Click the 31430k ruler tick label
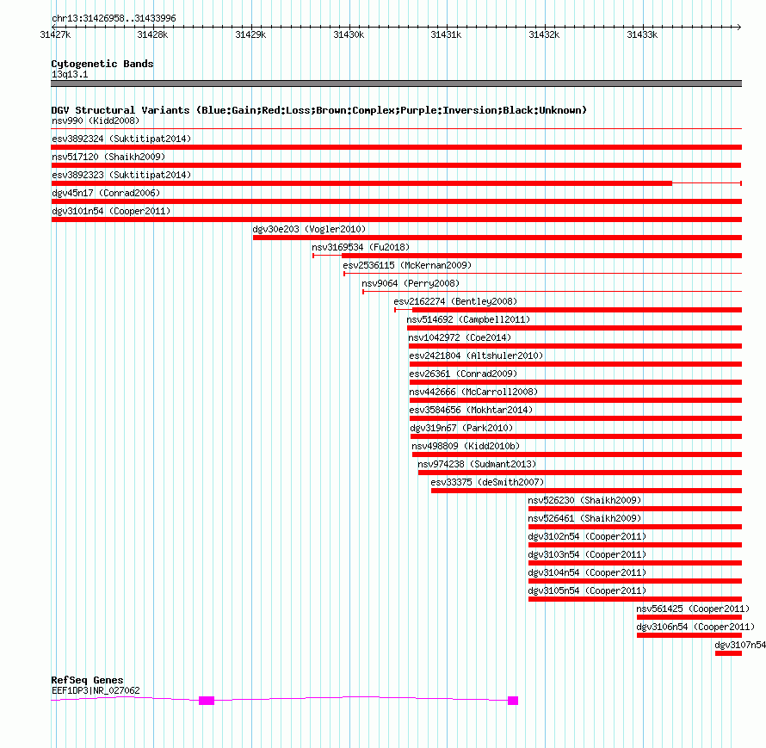766x748 pixels. coord(349,34)
